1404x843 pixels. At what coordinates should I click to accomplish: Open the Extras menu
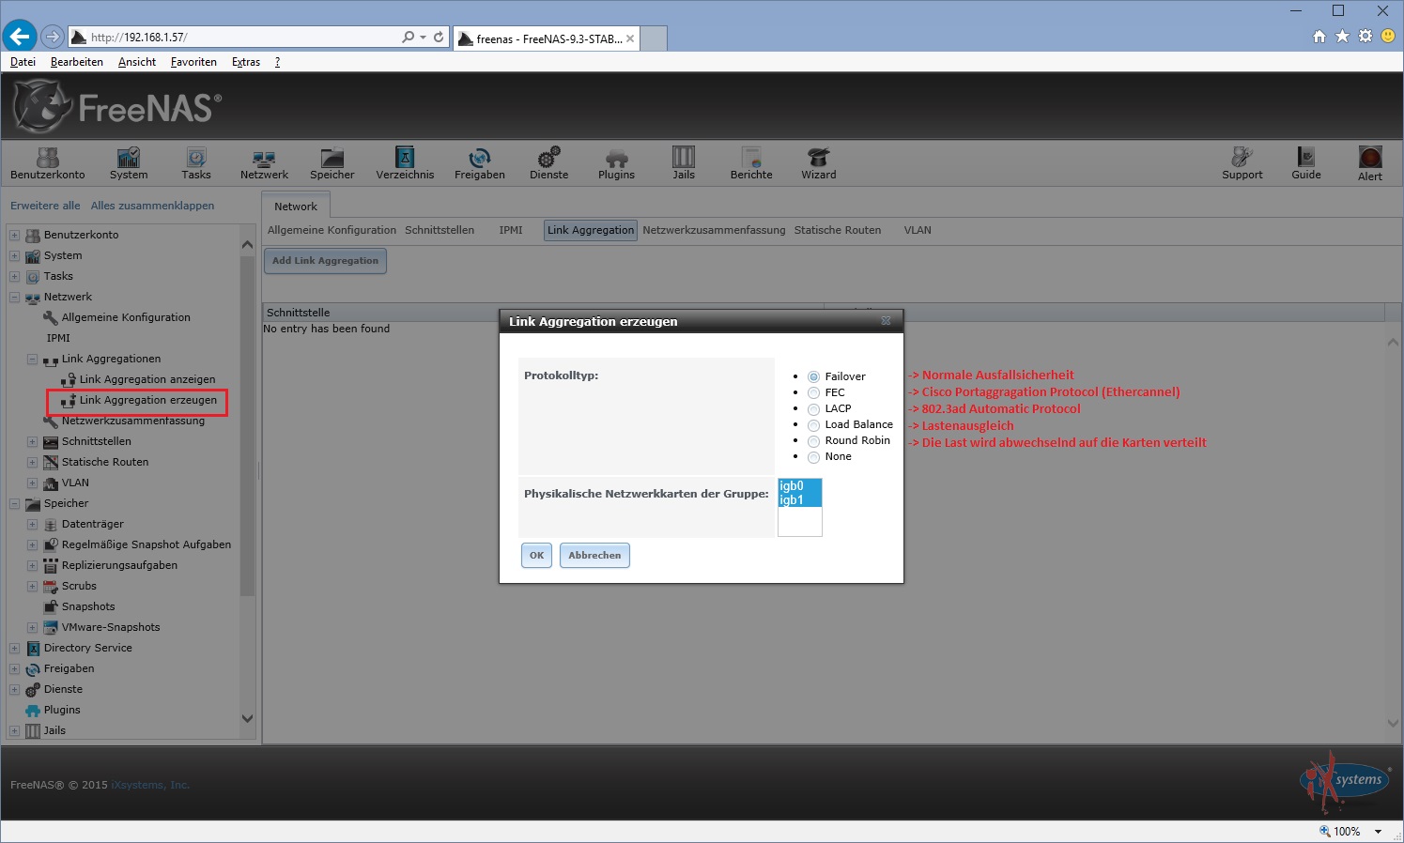click(x=246, y=62)
